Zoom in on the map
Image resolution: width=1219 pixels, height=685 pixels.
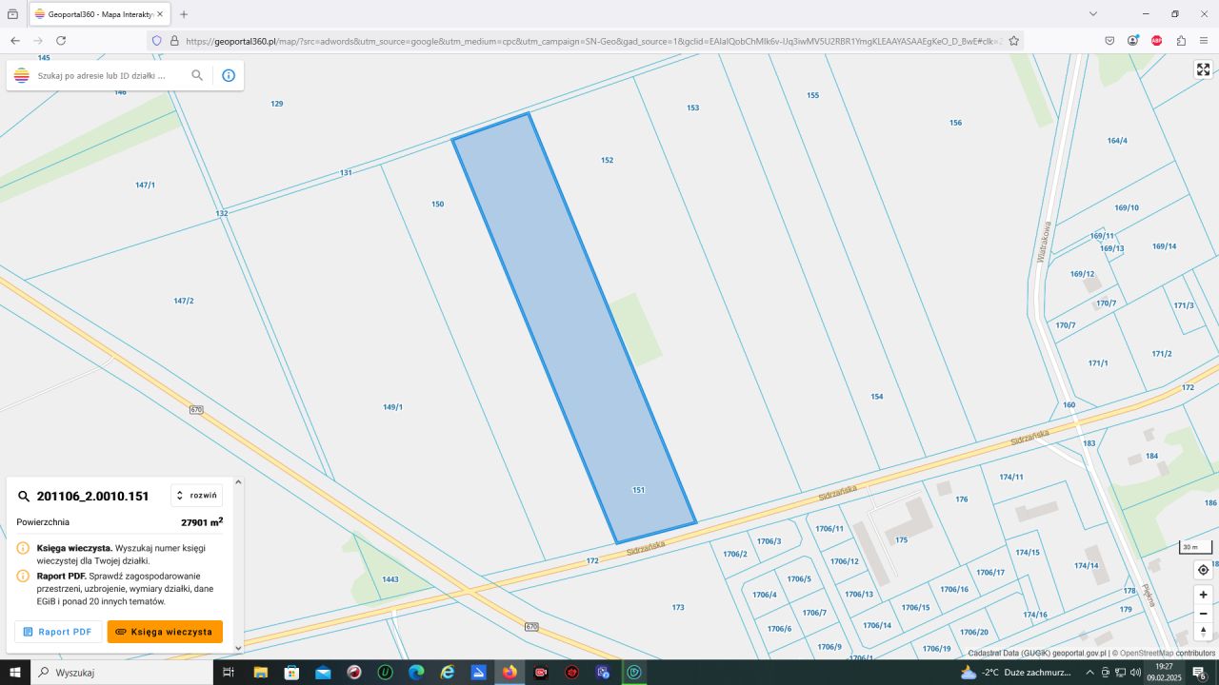click(x=1203, y=595)
